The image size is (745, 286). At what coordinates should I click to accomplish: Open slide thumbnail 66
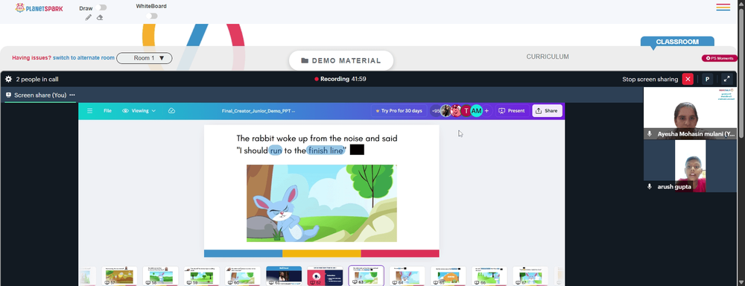(x=489, y=276)
